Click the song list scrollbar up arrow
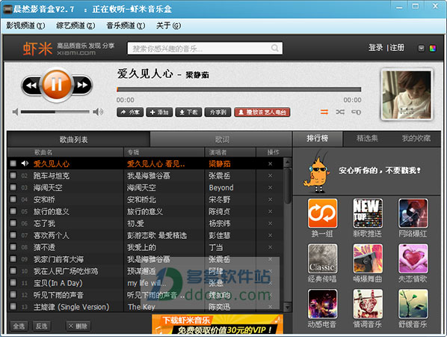 287,163
